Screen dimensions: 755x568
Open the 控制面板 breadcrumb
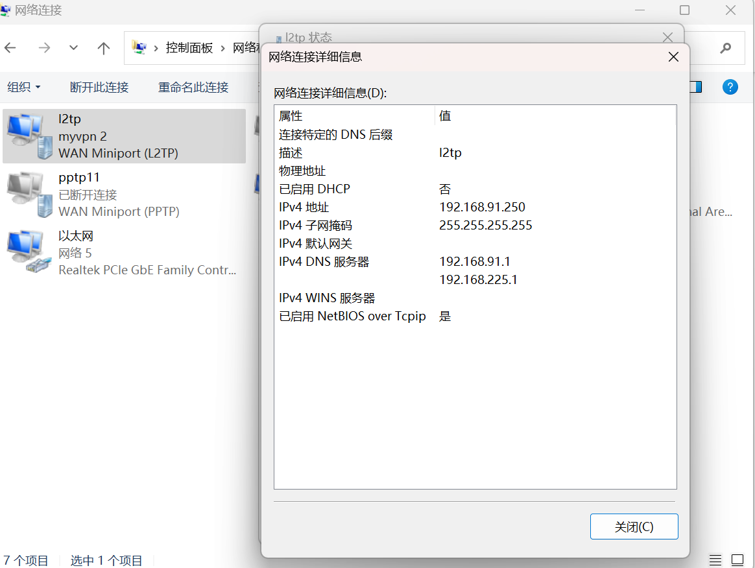click(x=189, y=47)
